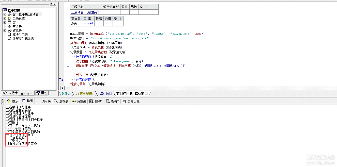Click the 读字段值 code line
The height and width of the screenshot is (167, 337).
[x=109, y=61]
